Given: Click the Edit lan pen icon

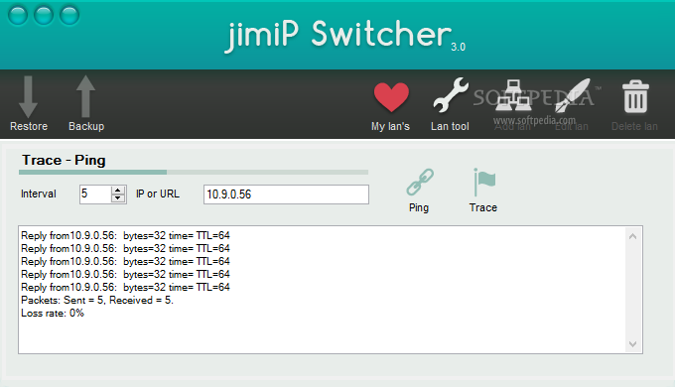Looking at the screenshot, I should pyautogui.click(x=572, y=95).
